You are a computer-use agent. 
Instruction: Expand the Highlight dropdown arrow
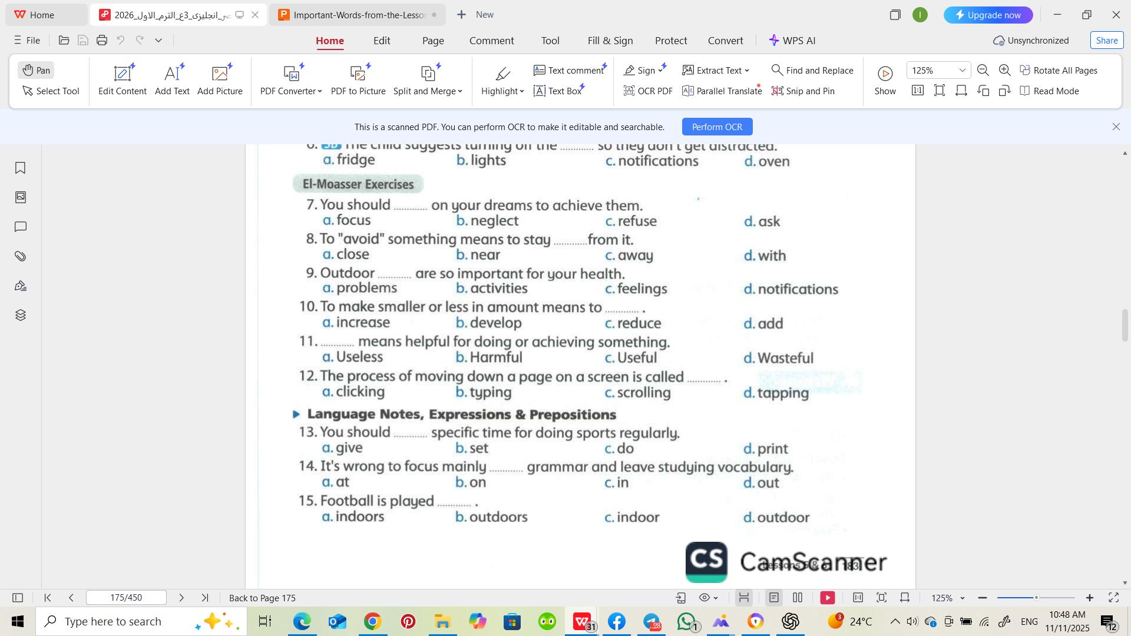click(x=522, y=91)
